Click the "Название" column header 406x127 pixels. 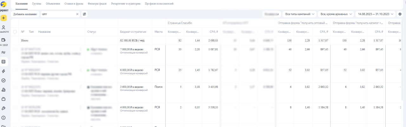coord(44,32)
